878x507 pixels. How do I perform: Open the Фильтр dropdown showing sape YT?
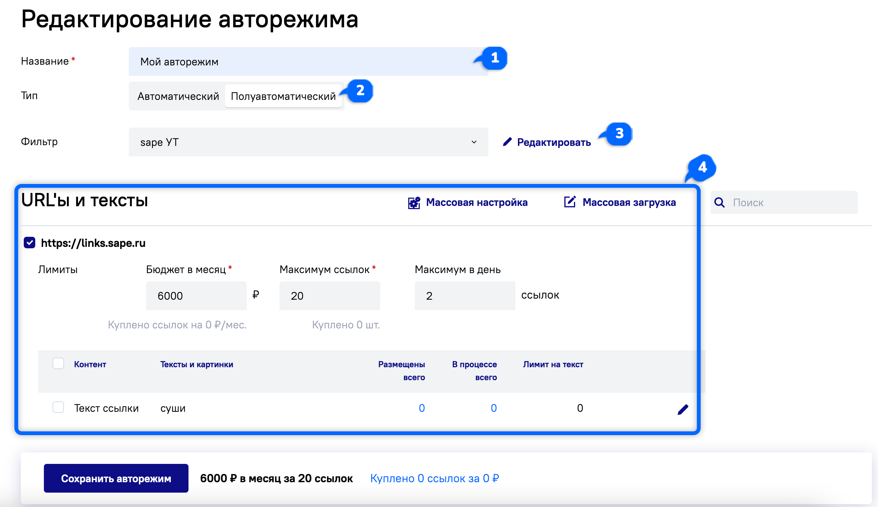click(309, 142)
